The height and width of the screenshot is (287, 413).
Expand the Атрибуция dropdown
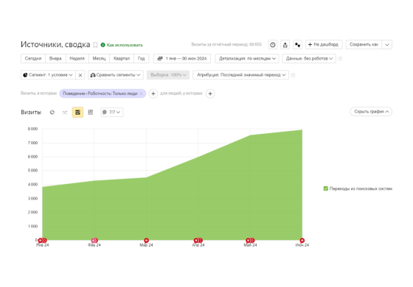[x=240, y=75]
